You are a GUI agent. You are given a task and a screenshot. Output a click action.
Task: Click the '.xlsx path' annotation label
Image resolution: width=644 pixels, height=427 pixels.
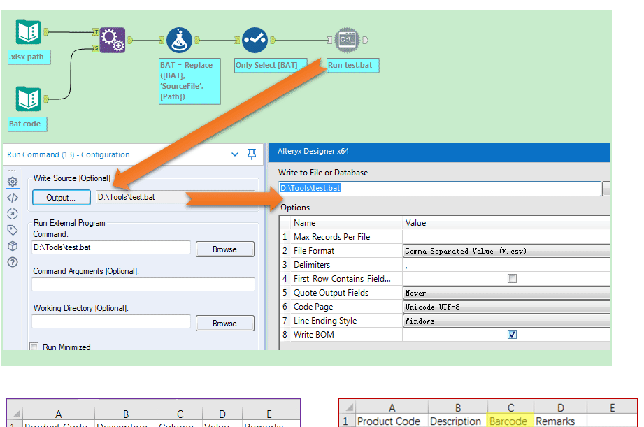29,57
